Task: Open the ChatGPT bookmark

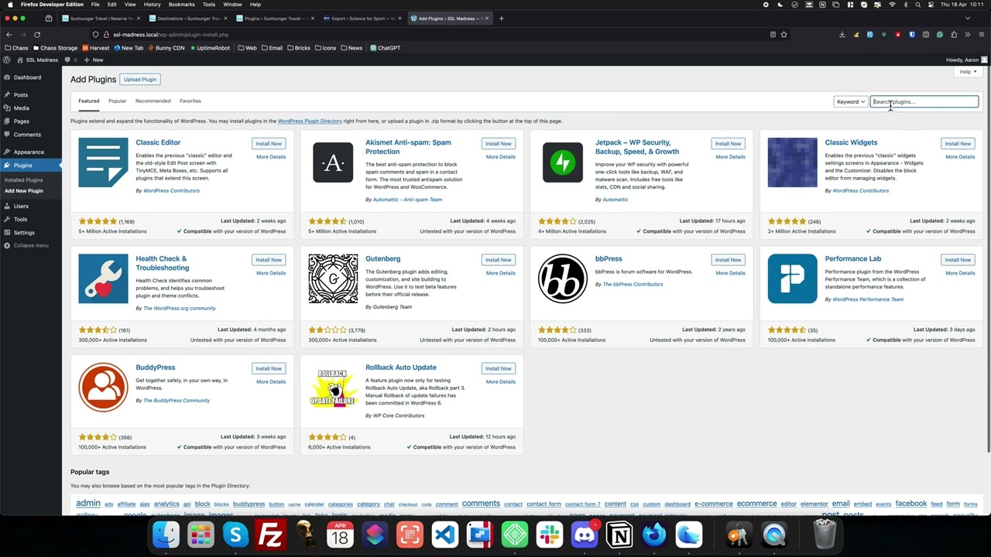Action: coord(385,48)
